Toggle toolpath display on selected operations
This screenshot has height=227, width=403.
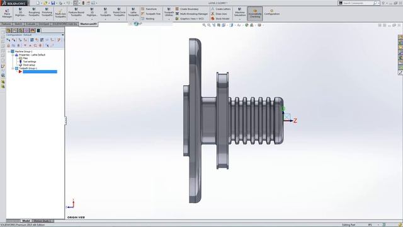(13, 45)
